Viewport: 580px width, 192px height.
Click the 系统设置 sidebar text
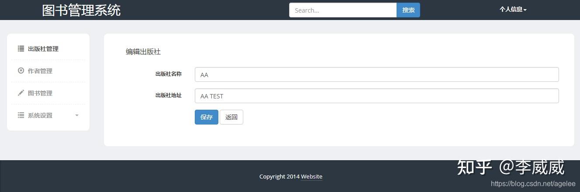[40, 115]
